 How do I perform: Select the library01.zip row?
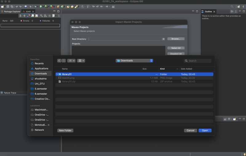[134, 82]
